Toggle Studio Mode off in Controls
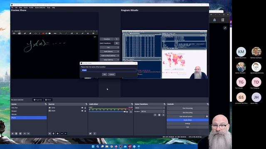This screenshot has width=266, height=149. [187, 120]
